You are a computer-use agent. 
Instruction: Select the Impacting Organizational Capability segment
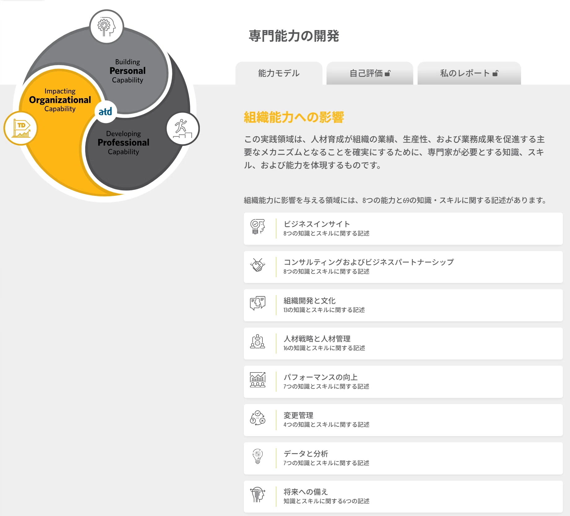60,100
